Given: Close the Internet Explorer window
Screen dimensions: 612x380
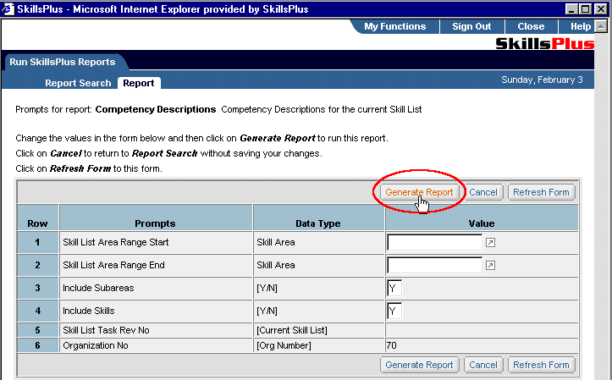Looking at the screenshot, I should click(x=601, y=8).
